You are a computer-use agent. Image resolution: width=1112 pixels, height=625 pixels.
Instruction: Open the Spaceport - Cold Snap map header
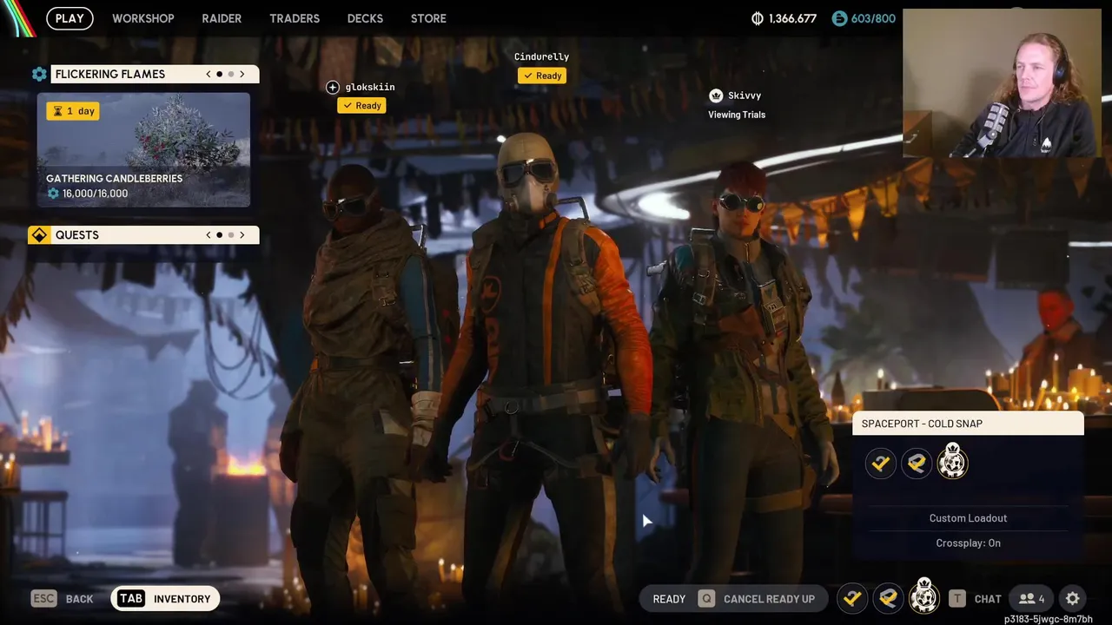click(x=969, y=424)
